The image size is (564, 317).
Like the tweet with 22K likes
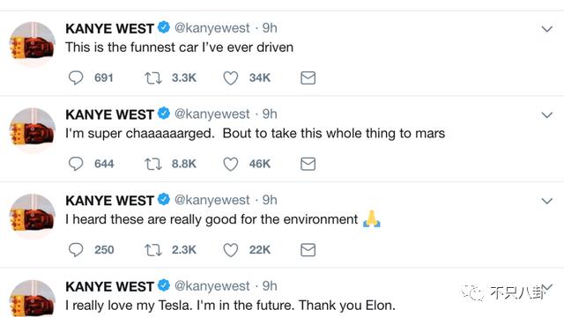click(231, 250)
